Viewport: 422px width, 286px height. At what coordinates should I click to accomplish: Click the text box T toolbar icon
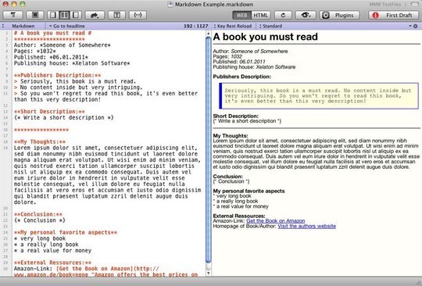tap(116, 15)
